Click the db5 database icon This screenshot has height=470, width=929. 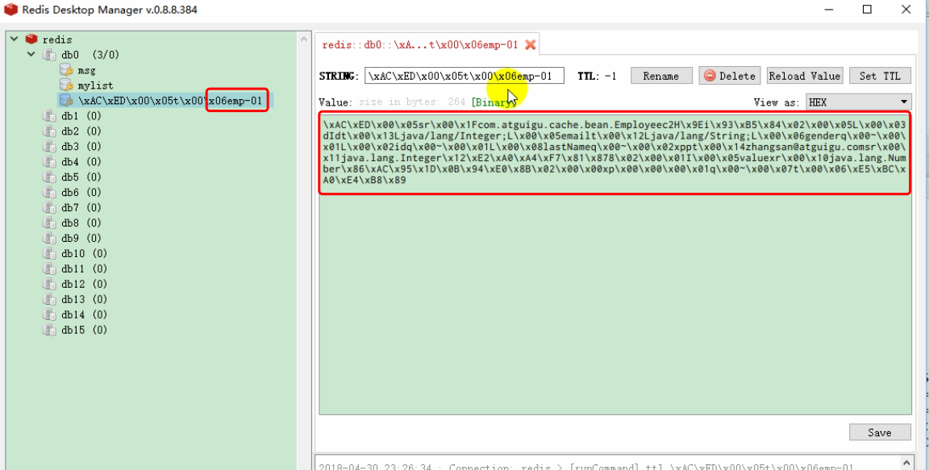[x=50, y=177]
